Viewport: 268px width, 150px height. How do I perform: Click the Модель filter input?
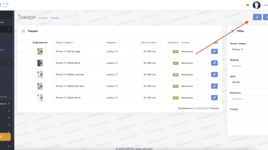click(x=249, y=66)
